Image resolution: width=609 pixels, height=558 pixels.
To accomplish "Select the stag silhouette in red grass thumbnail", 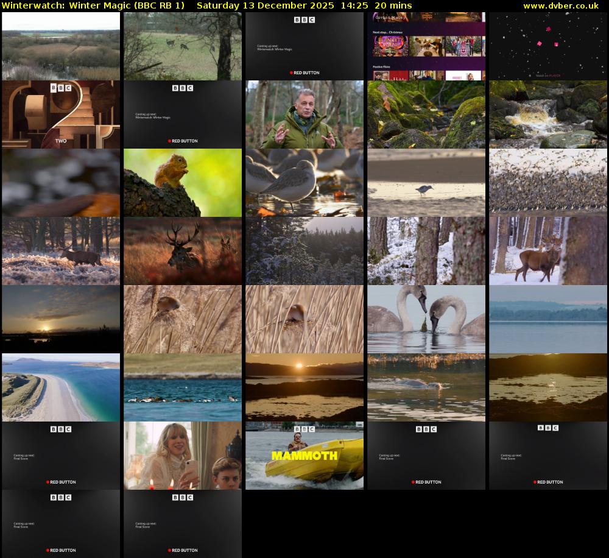I will (183, 251).
